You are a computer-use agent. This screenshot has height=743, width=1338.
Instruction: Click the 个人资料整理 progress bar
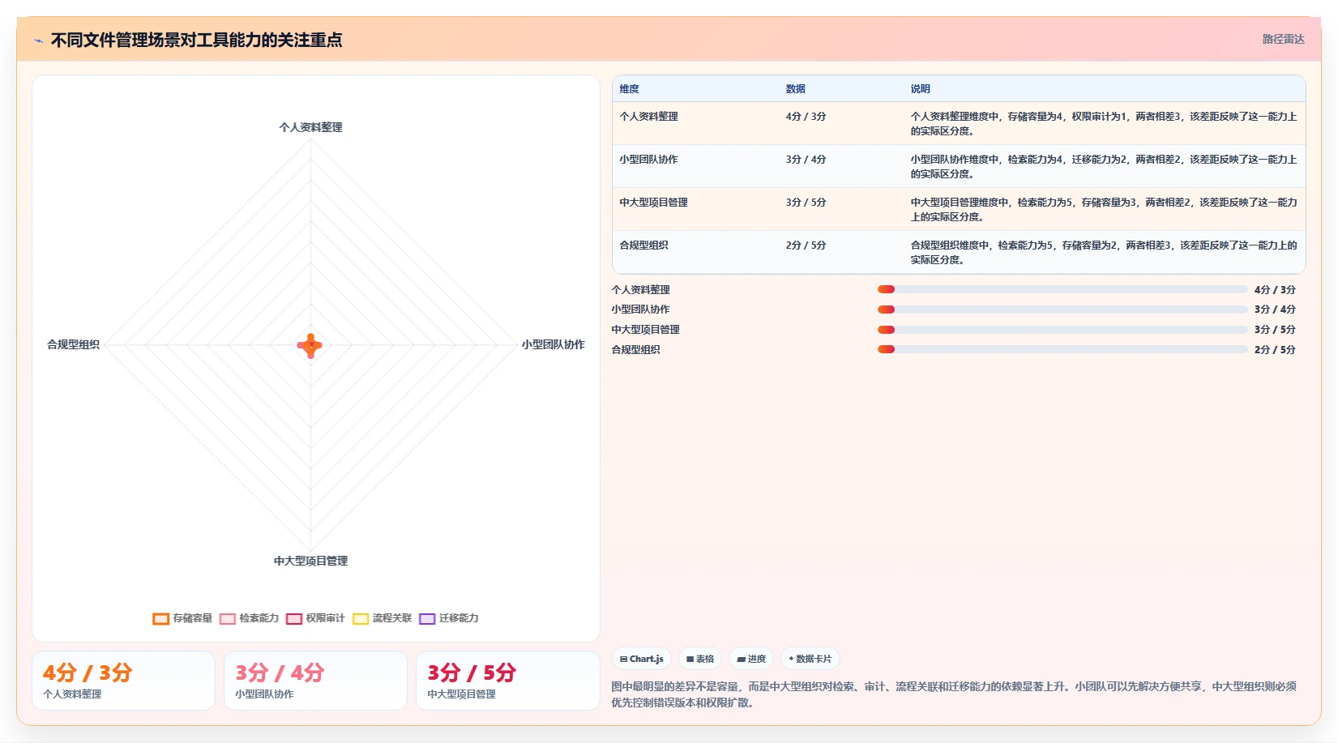(x=1062, y=289)
